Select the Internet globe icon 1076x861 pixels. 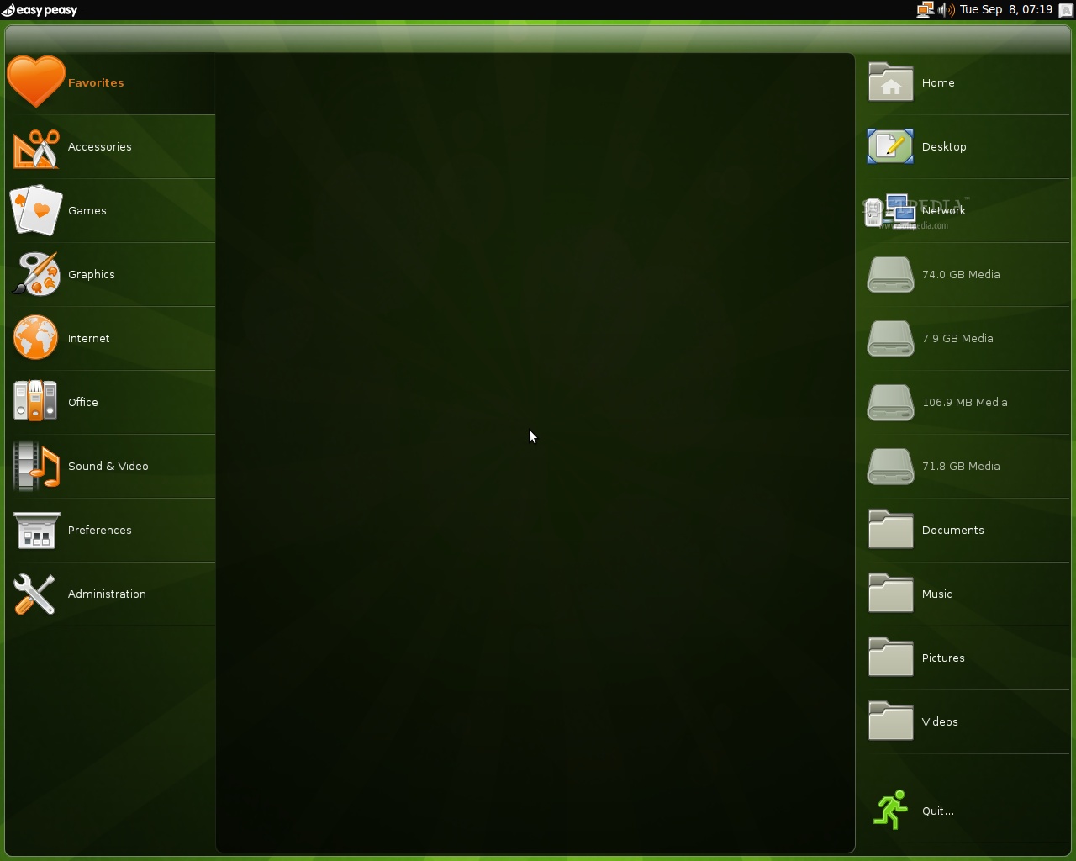click(36, 338)
